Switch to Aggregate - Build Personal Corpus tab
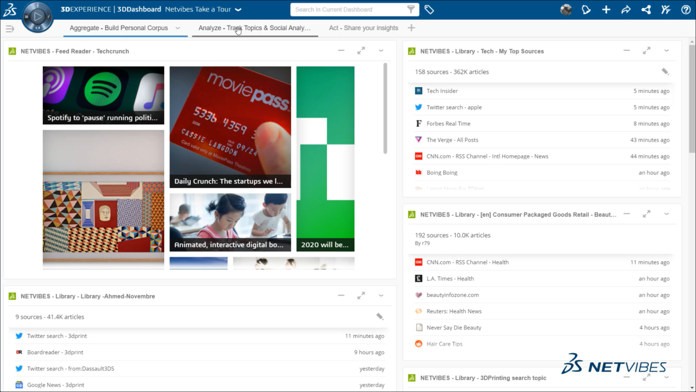Viewport: 696px width, 392px height. tap(119, 28)
